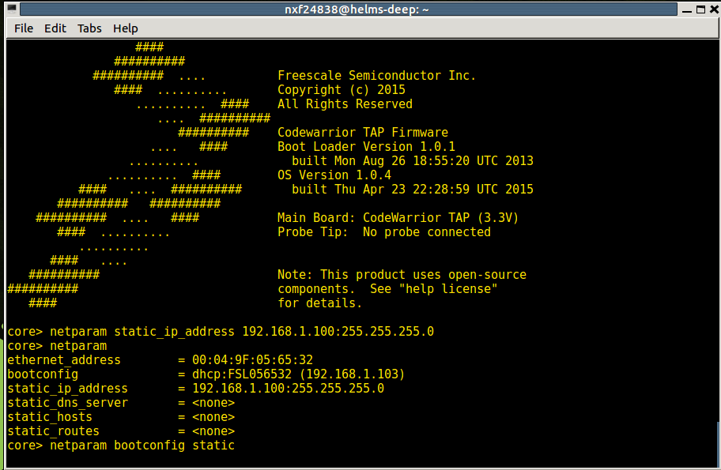Click the terminal scrollbar thumb
Screen dimensions: 721x470
[719, 443]
